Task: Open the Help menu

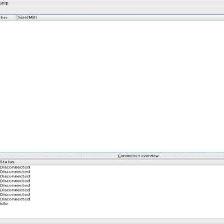Action: click(4, 3)
